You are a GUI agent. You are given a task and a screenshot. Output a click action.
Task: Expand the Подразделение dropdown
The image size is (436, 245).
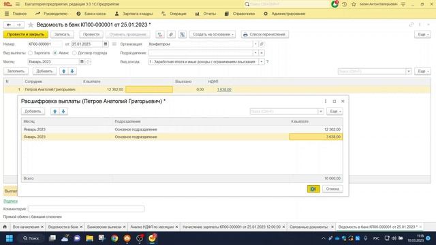point(255,53)
